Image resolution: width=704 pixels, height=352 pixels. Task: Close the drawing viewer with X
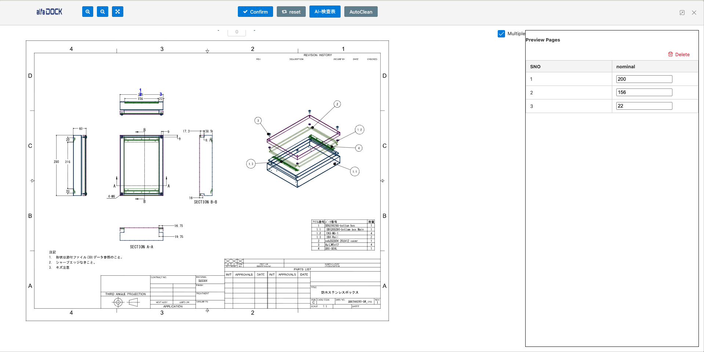[694, 12]
